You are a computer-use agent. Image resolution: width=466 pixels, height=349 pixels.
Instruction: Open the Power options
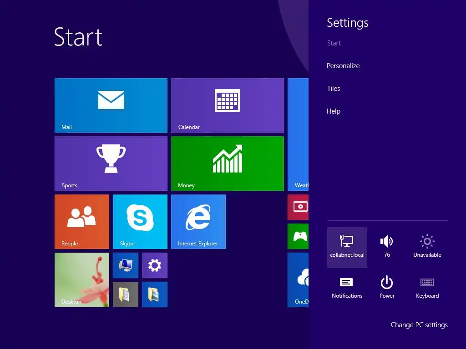point(387,288)
